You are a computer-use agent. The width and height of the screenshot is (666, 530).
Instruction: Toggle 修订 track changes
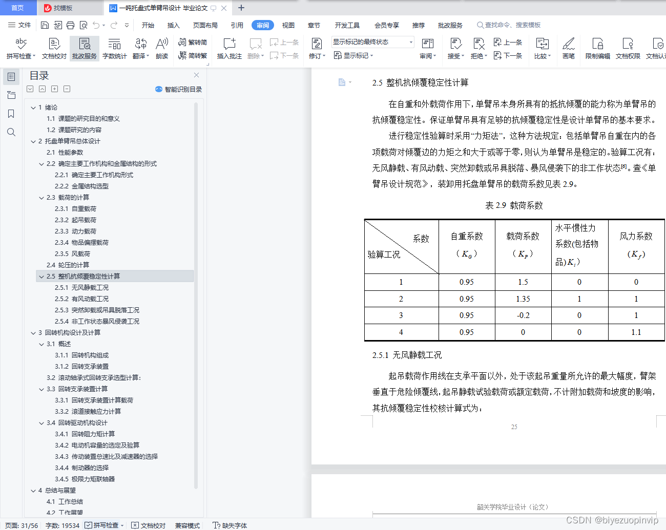point(317,49)
